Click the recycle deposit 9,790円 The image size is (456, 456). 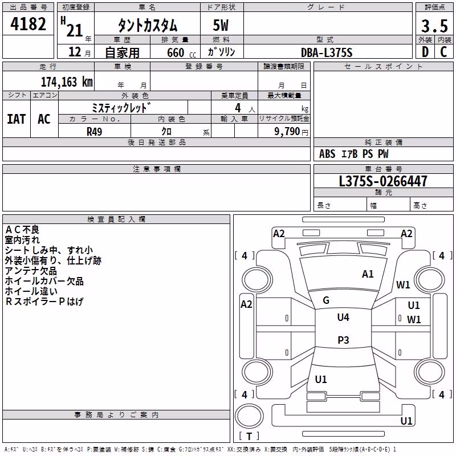click(291, 132)
